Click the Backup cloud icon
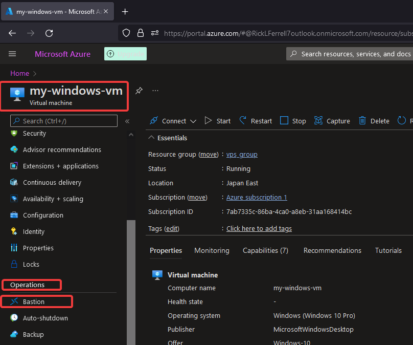The width and height of the screenshot is (413, 345). click(14, 334)
